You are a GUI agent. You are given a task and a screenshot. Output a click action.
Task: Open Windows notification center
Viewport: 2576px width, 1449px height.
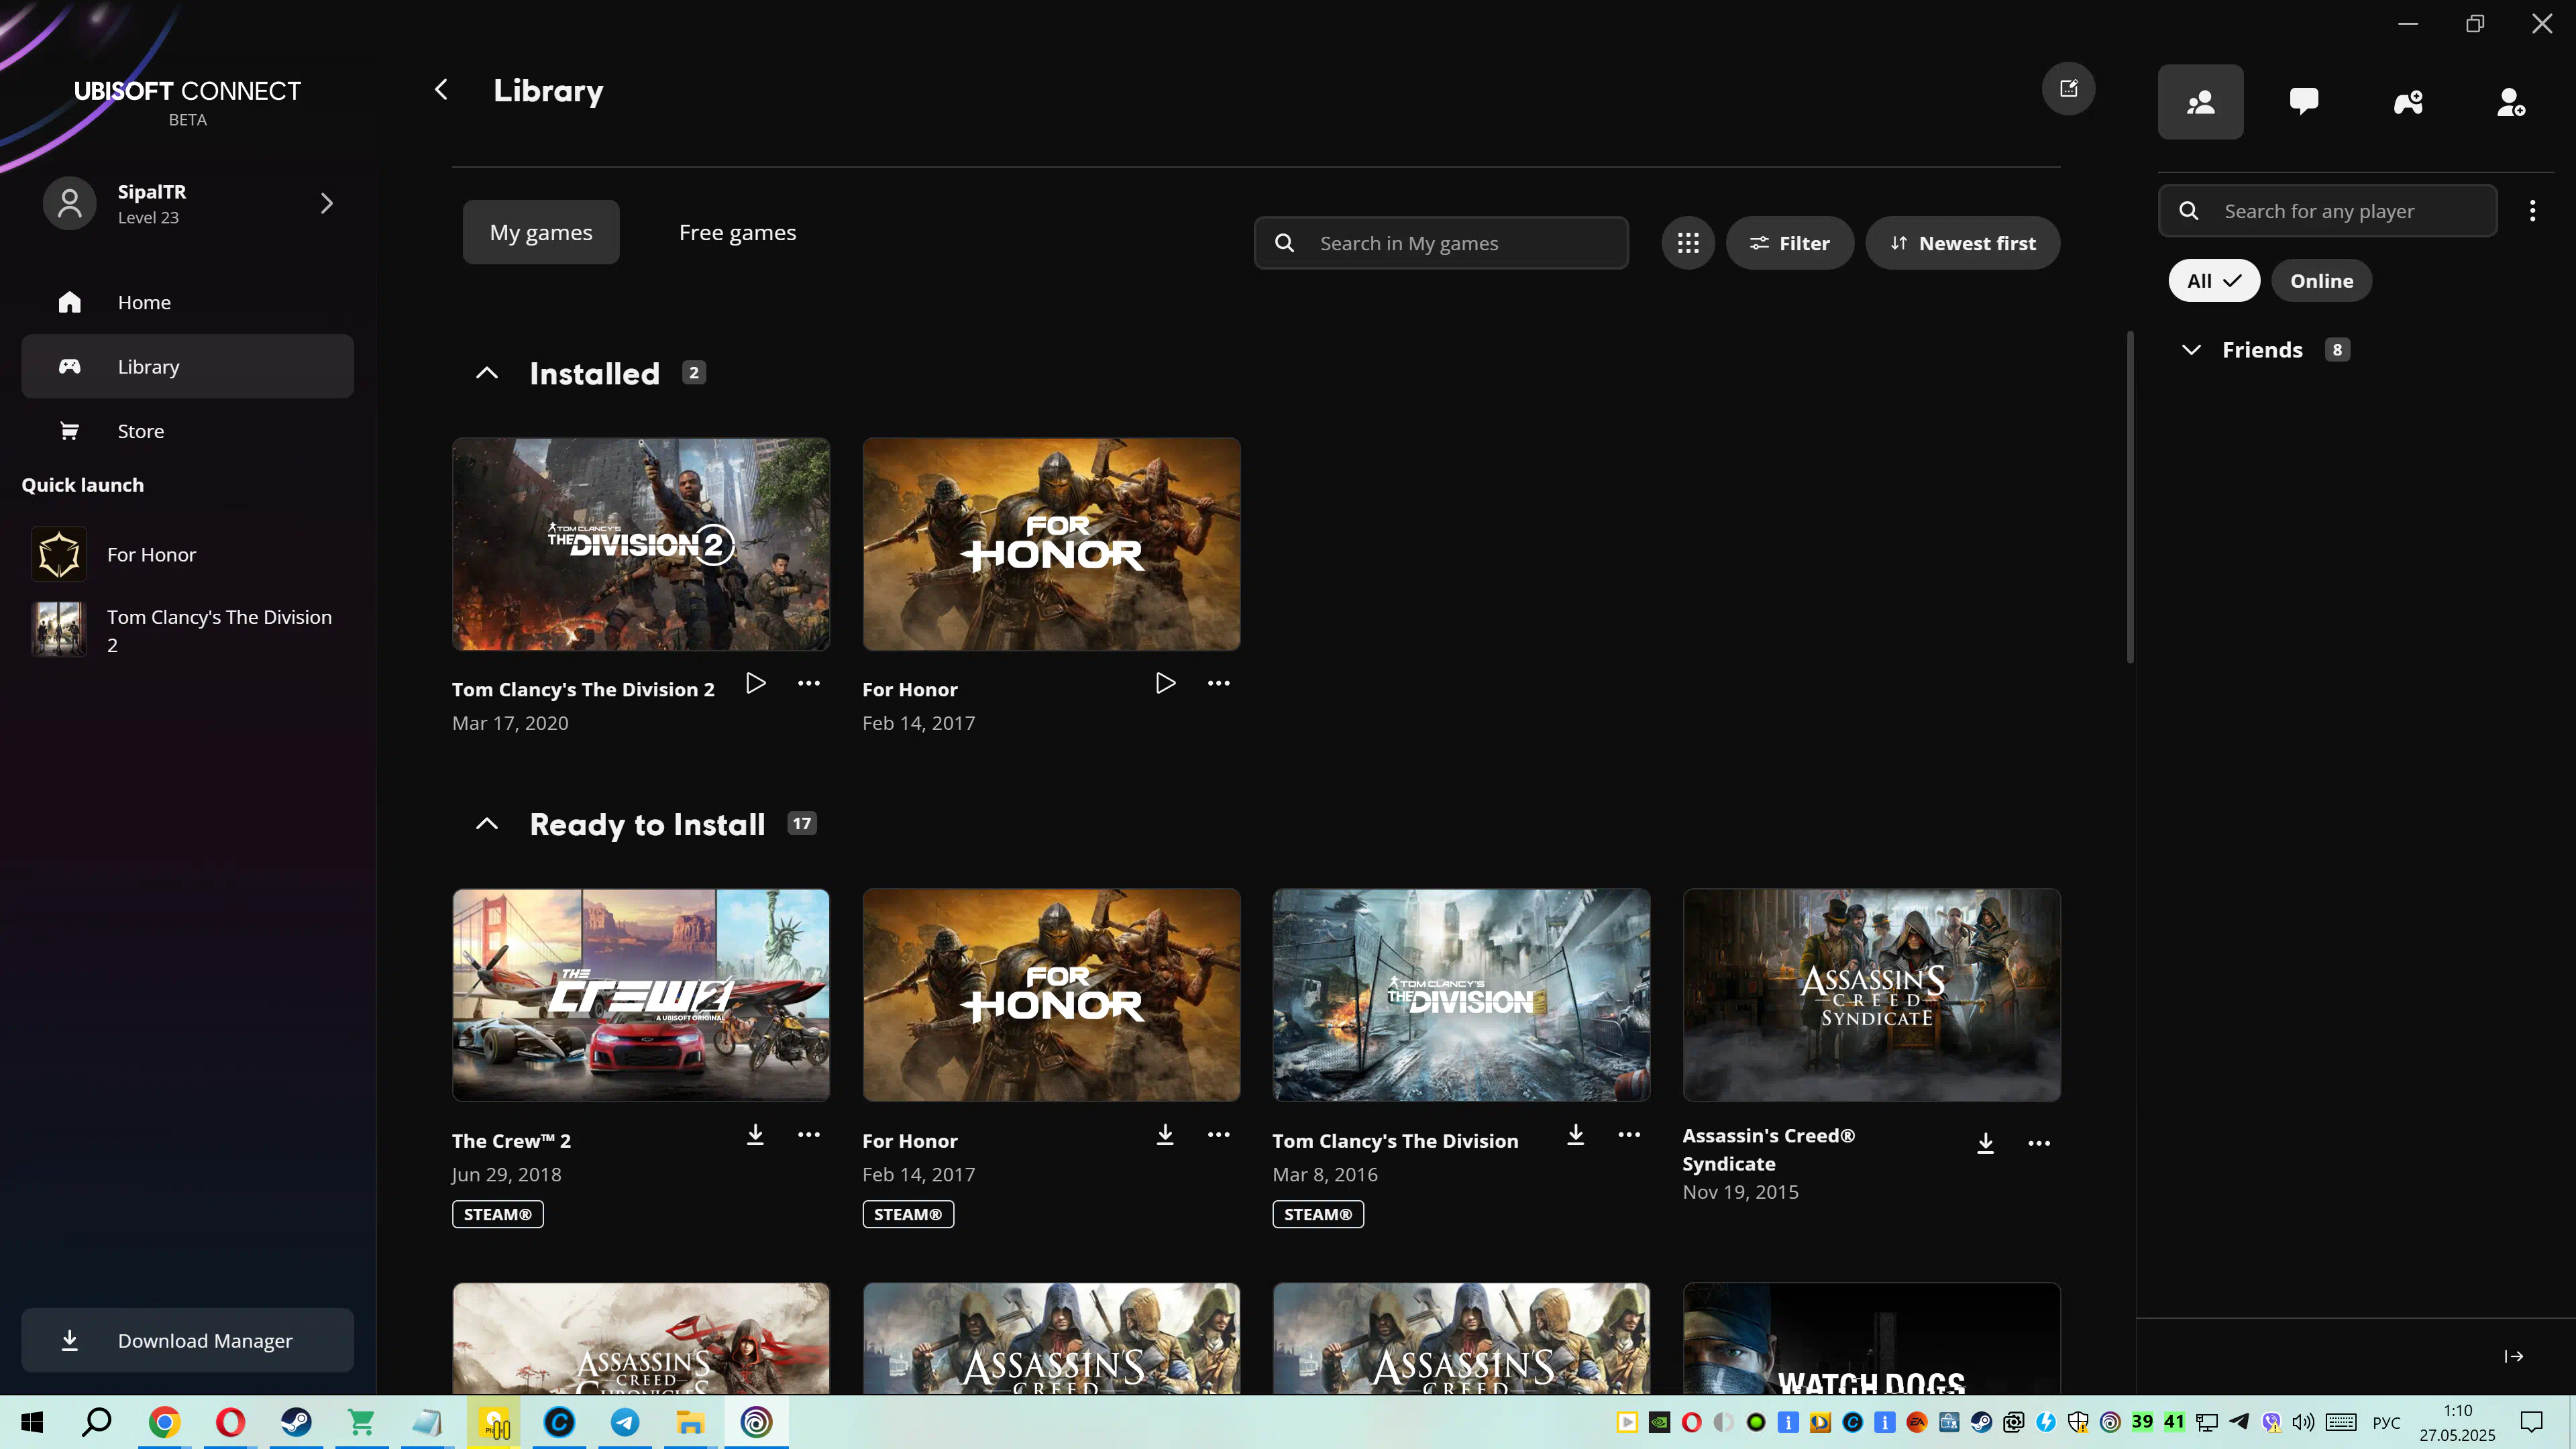2531,1422
